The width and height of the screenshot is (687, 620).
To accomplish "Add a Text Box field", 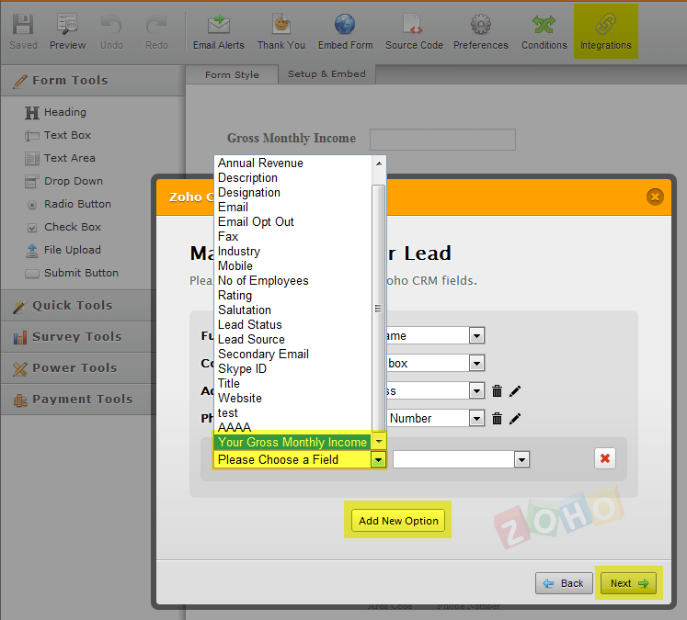I will pyautogui.click(x=58, y=135).
